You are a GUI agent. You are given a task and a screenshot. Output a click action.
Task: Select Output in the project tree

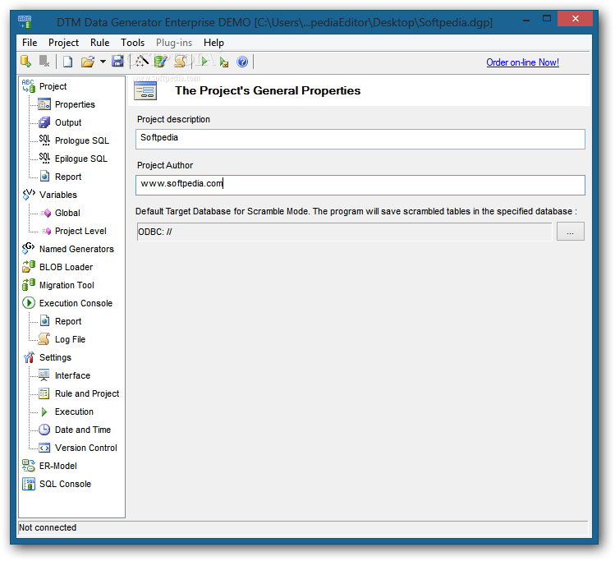[68, 122]
